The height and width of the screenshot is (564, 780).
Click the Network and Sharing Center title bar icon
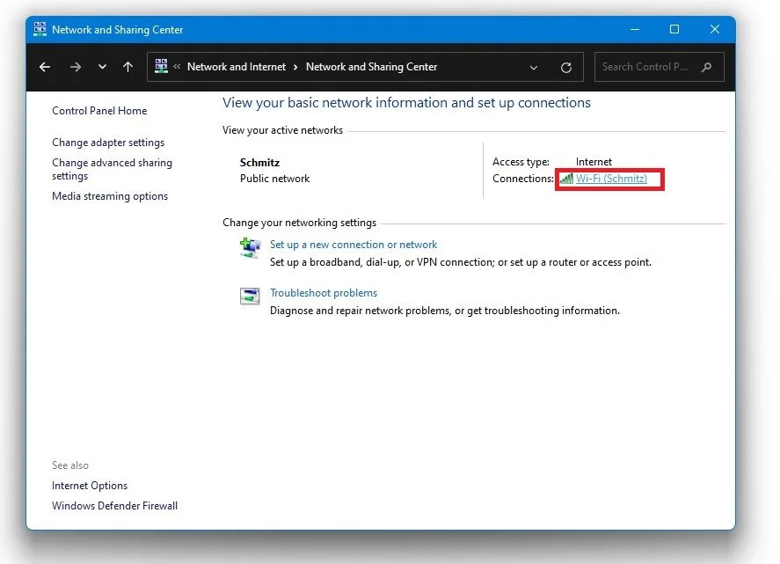coord(39,29)
